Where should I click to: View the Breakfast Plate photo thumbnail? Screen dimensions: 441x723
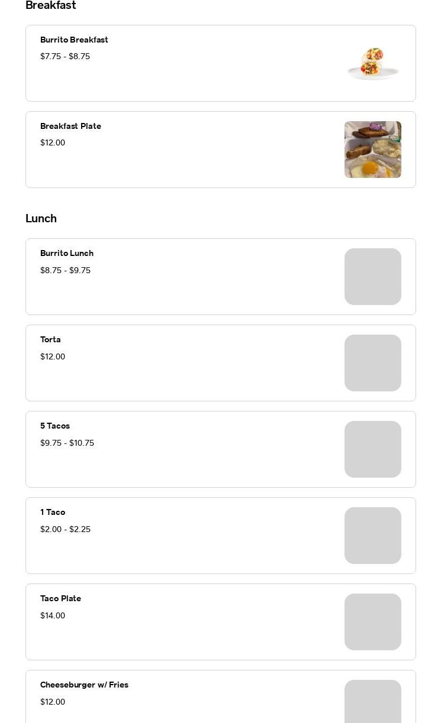372,150
